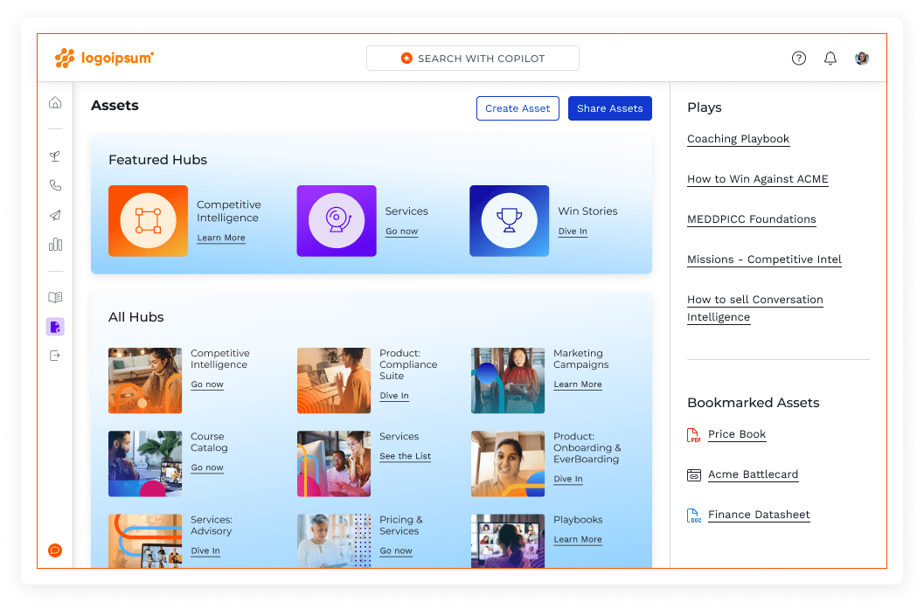Click the Search with Copilot field
This screenshot has height=609, width=924.
(x=472, y=58)
